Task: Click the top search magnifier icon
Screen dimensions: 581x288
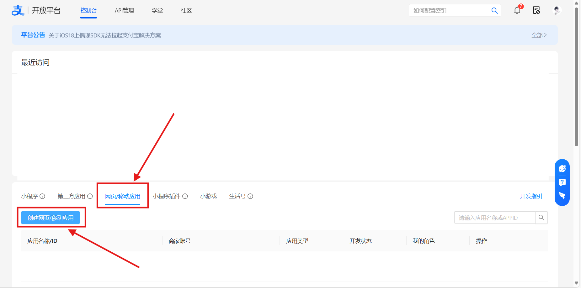Action: [494, 10]
